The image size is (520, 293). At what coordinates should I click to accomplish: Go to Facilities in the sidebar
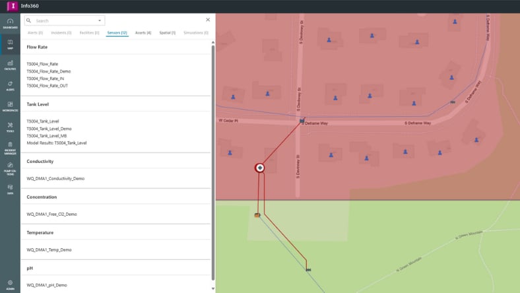click(x=10, y=65)
